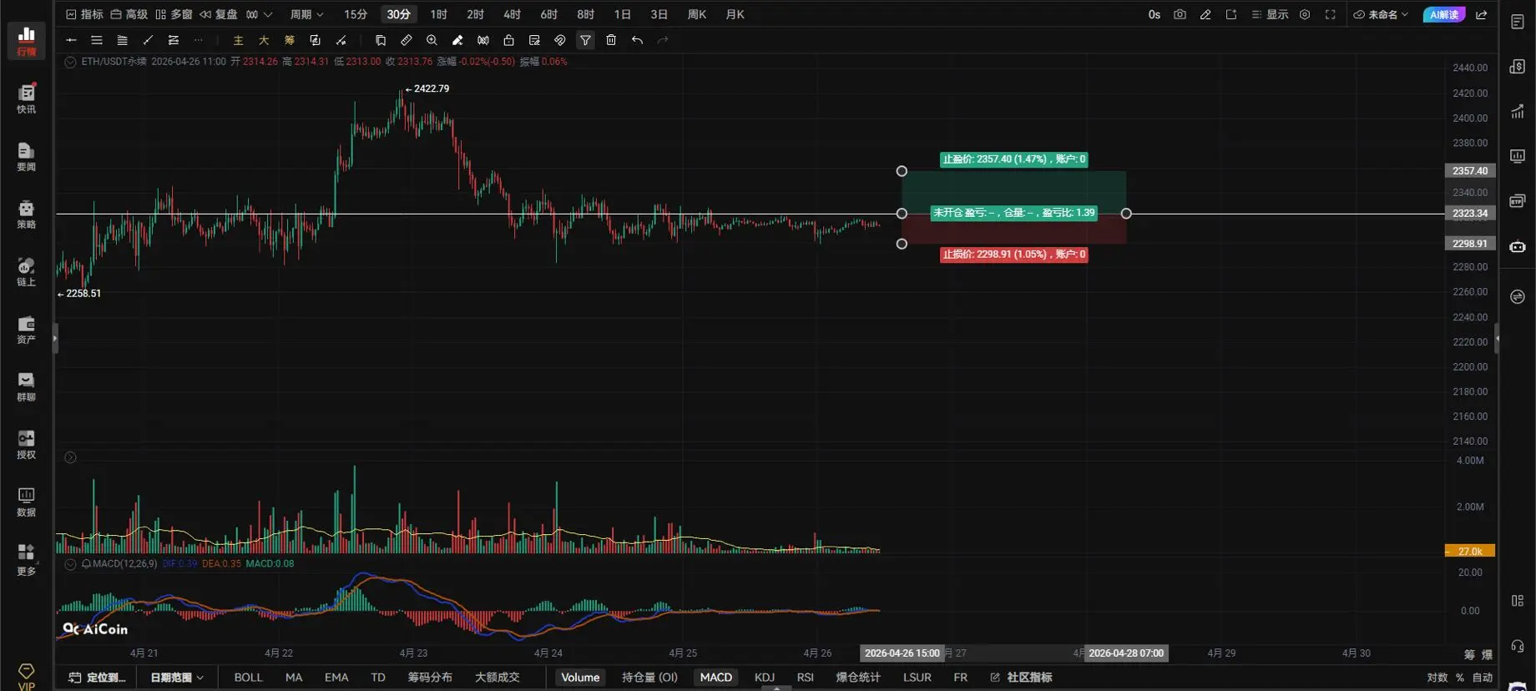Toggle the RSI indicator

click(806, 678)
